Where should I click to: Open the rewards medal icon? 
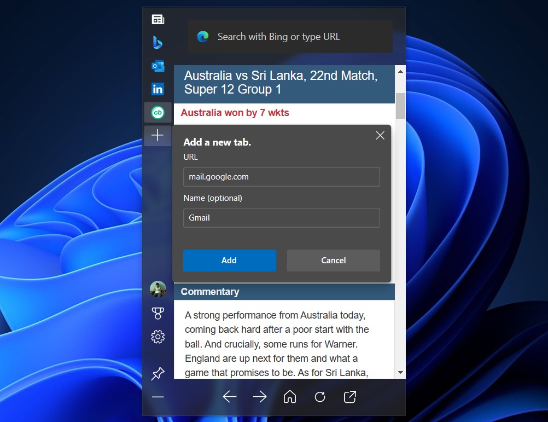(x=158, y=313)
